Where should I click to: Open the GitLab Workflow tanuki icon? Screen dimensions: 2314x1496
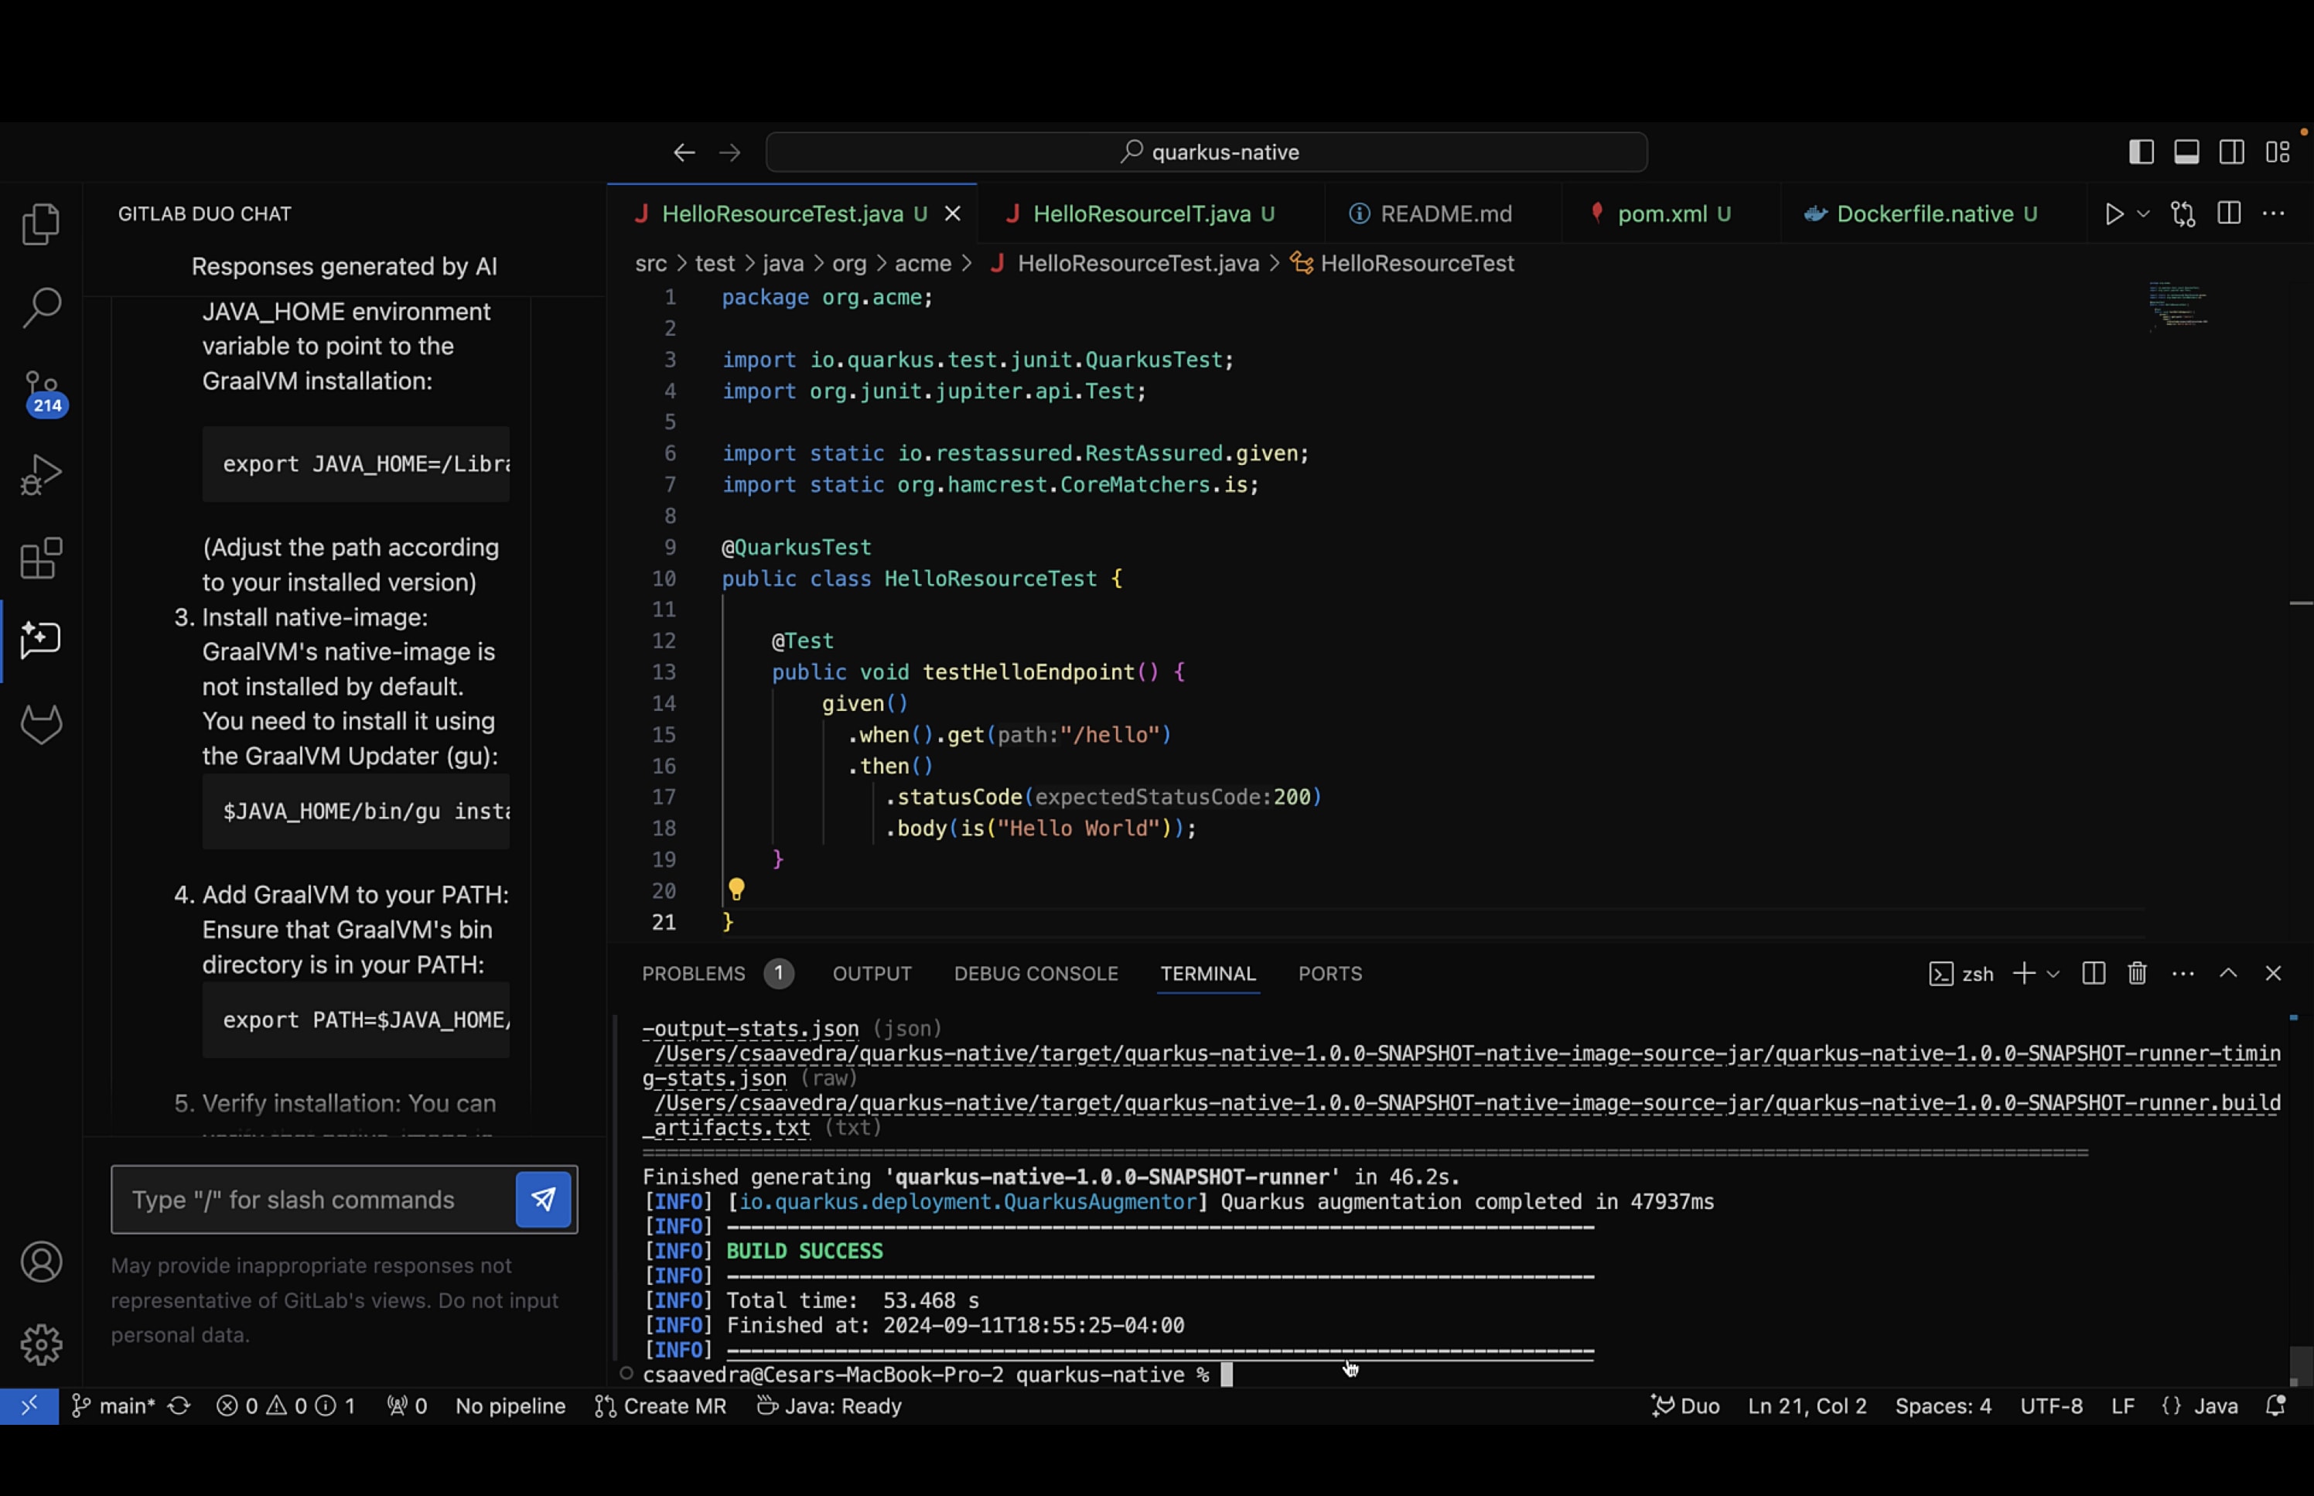click(41, 724)
